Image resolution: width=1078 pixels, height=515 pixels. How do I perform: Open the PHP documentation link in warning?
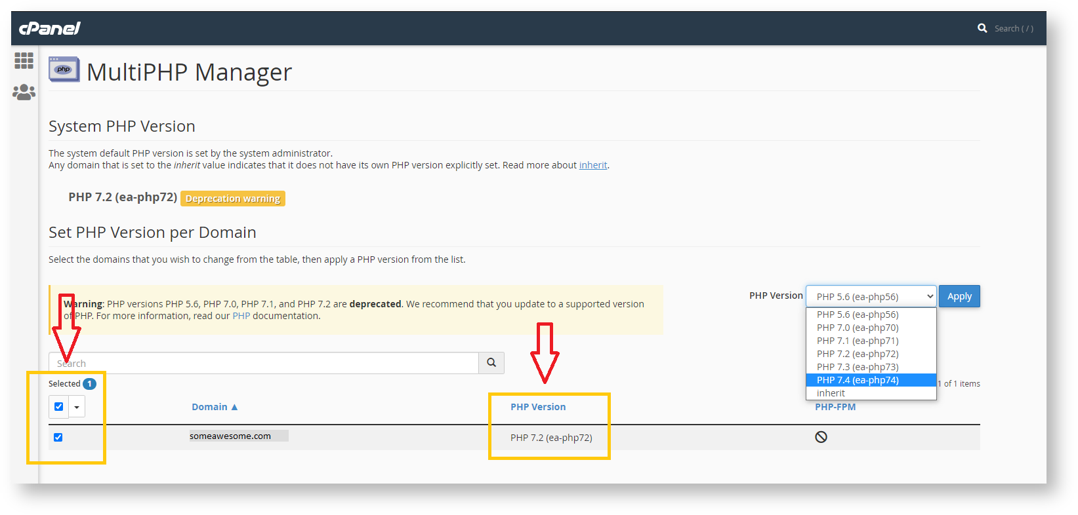pyautogui.click(x=241, y=316)
